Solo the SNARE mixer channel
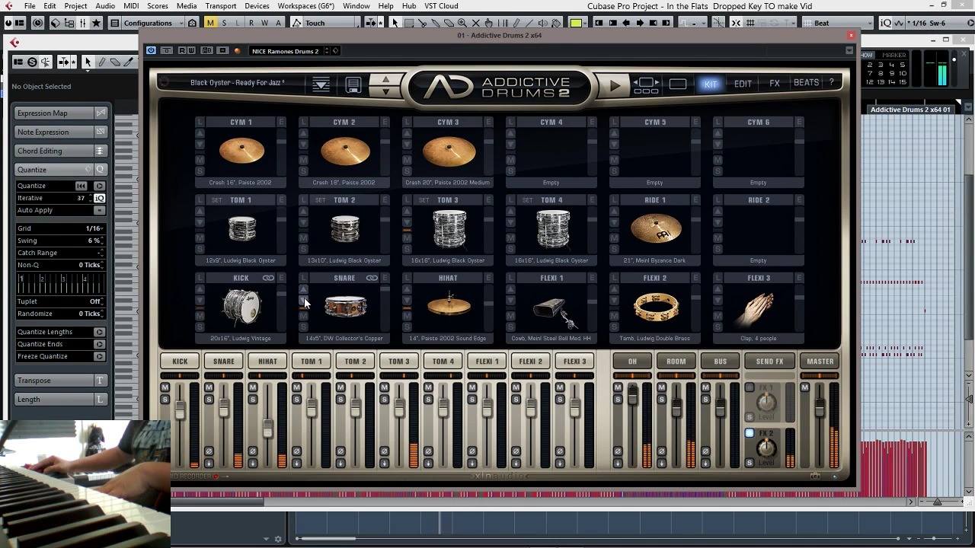Image resolution: width=975 pixels, height=548 pixels. pos(209,400)
